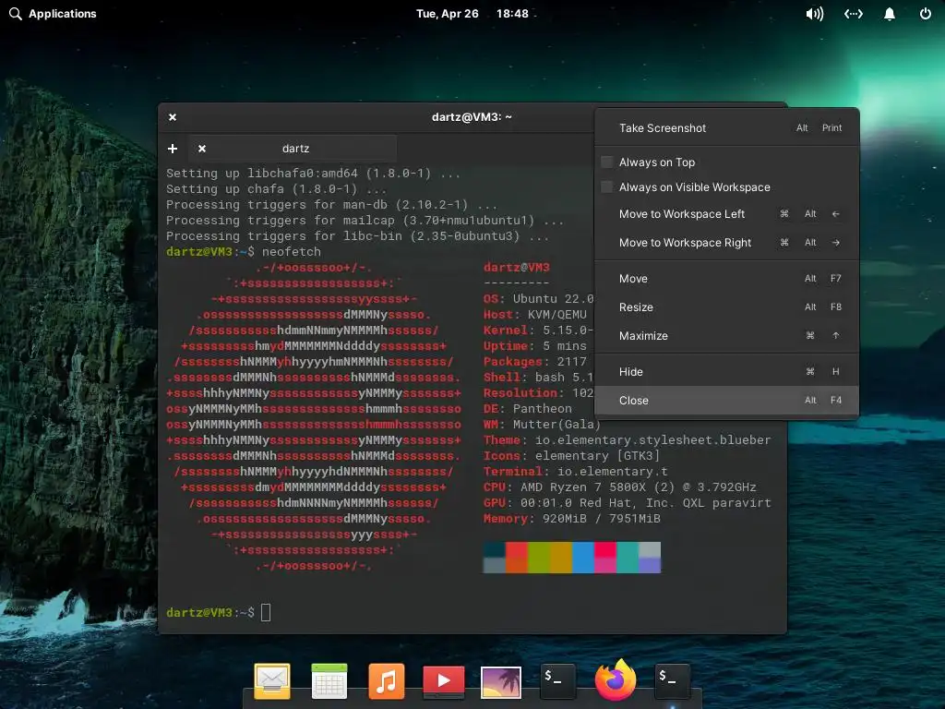Click the teal color block in neofetch palette
The image size is (945, 709).
tap(628, 557)
